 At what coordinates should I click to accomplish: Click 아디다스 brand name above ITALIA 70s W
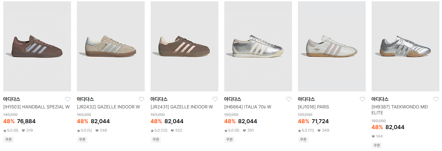pos(233,99)
